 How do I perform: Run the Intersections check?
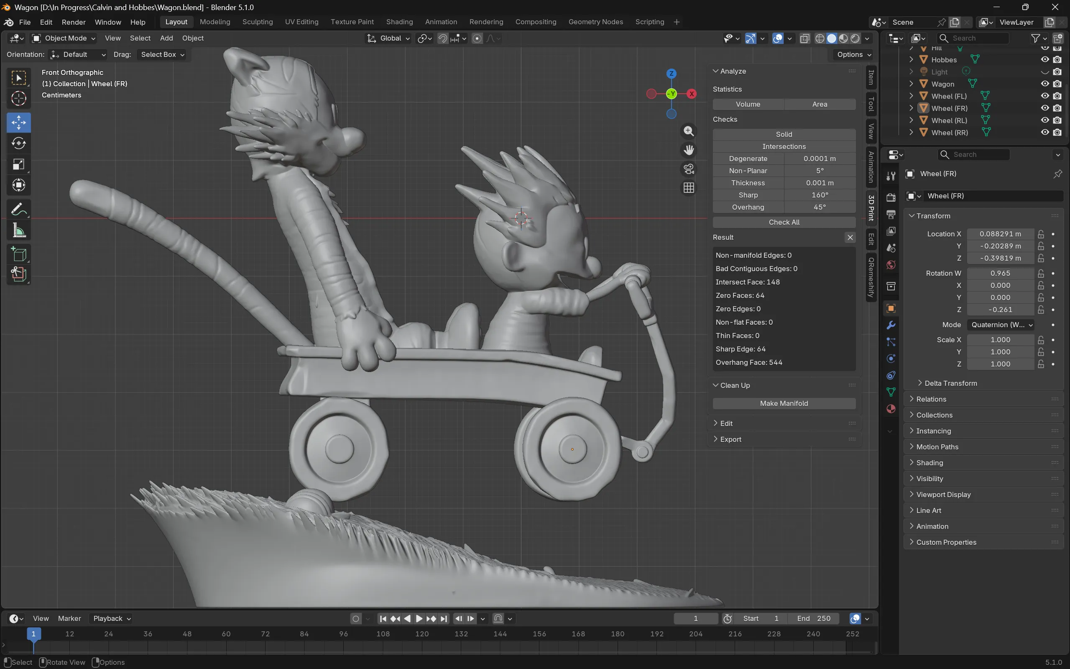click(784, 146)
